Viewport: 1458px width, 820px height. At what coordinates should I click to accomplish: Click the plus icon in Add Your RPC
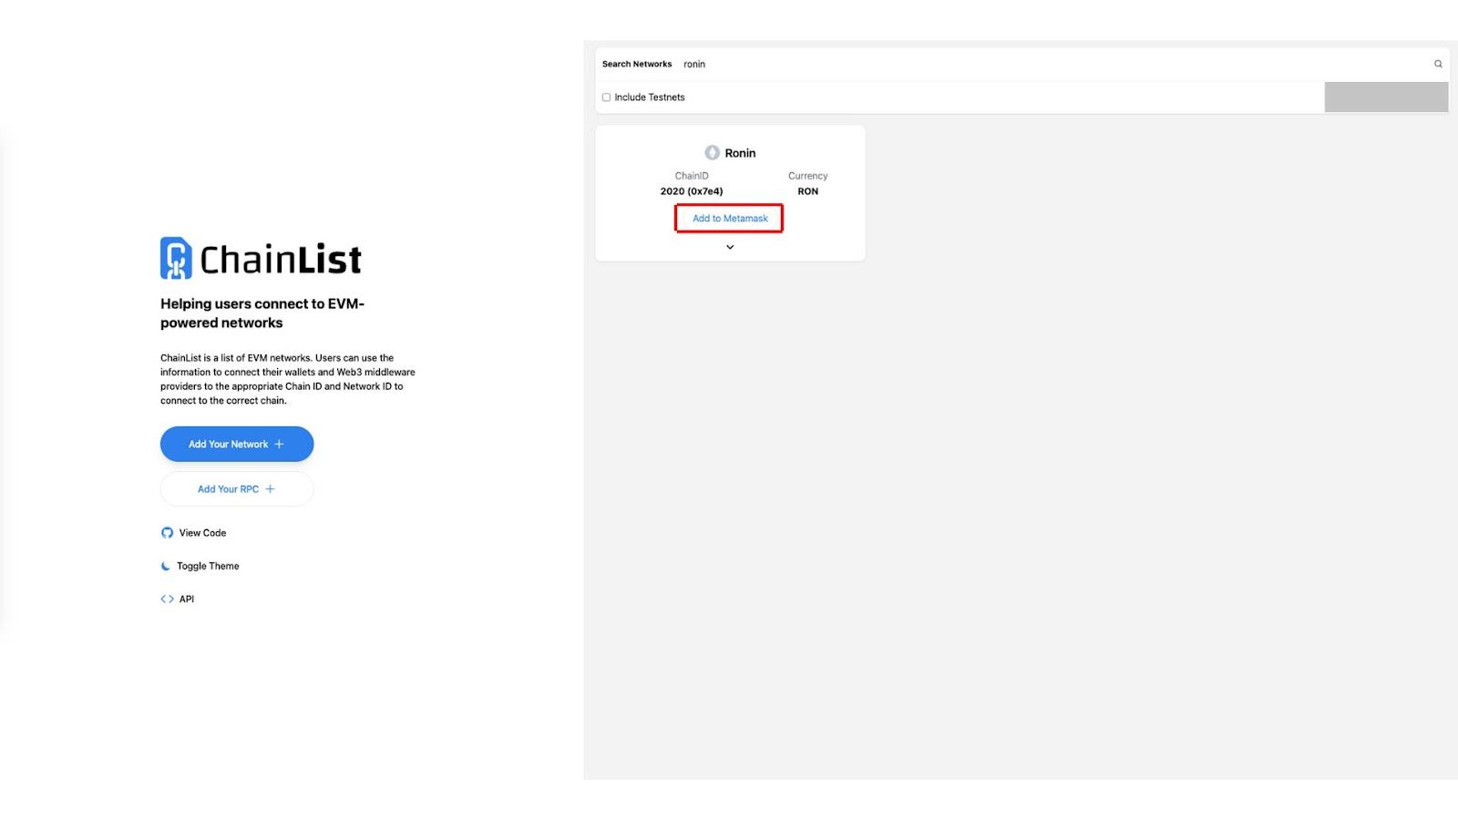click(x=270, y=489)
